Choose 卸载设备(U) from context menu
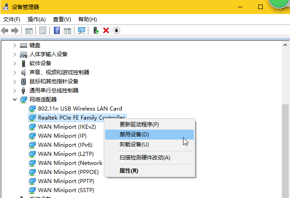This screenshot has height=198, width=290. point(150,145)
